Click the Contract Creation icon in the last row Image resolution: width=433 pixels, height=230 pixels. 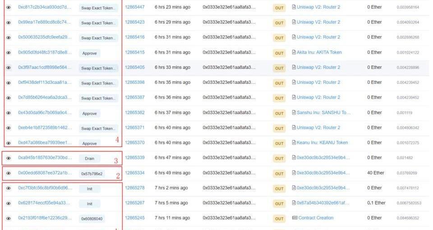click(x=294, y=218)
